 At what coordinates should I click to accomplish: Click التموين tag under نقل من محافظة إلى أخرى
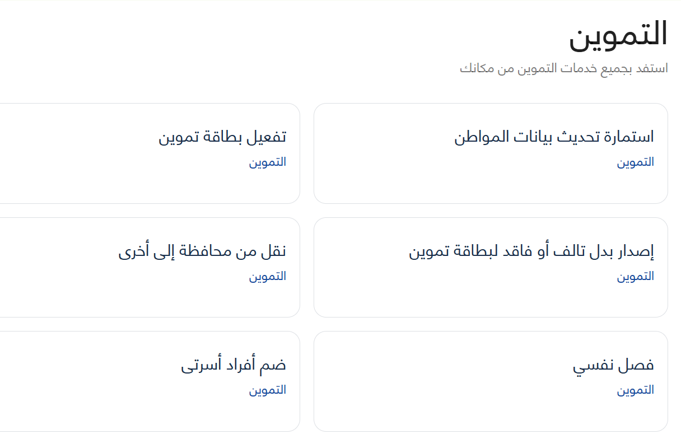pos(268,277)
